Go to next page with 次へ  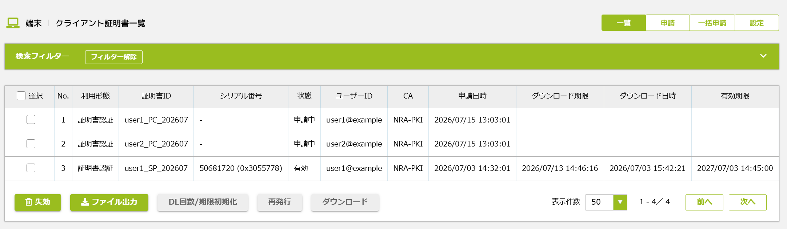click(x=747, y=202)
